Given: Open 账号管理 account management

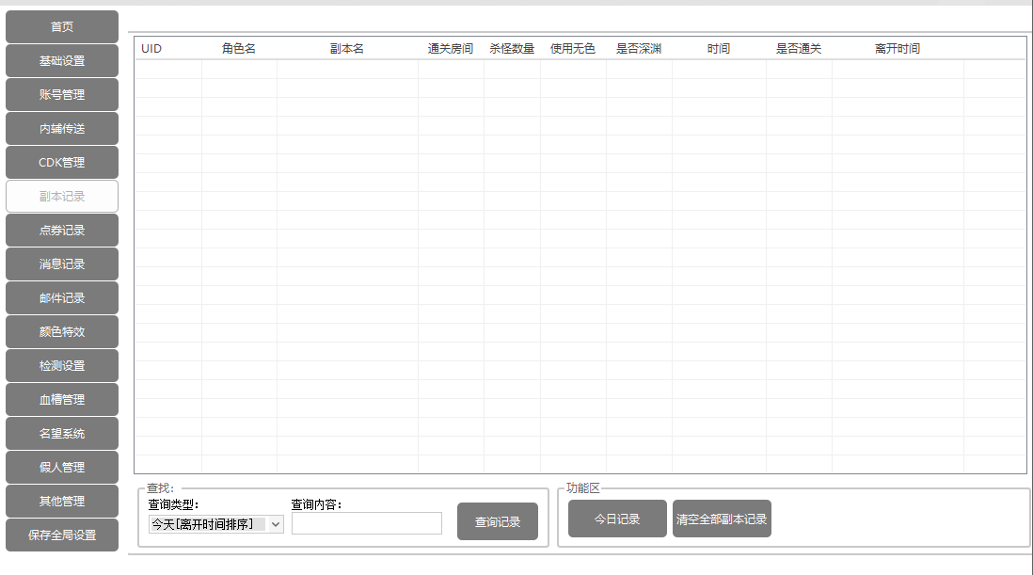Looking at the screenshot, I should click(x=62, y=95).
